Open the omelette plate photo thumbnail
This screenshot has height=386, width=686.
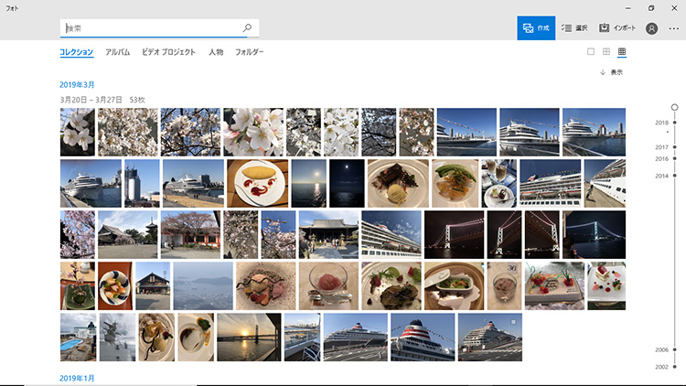click(257, 183)
